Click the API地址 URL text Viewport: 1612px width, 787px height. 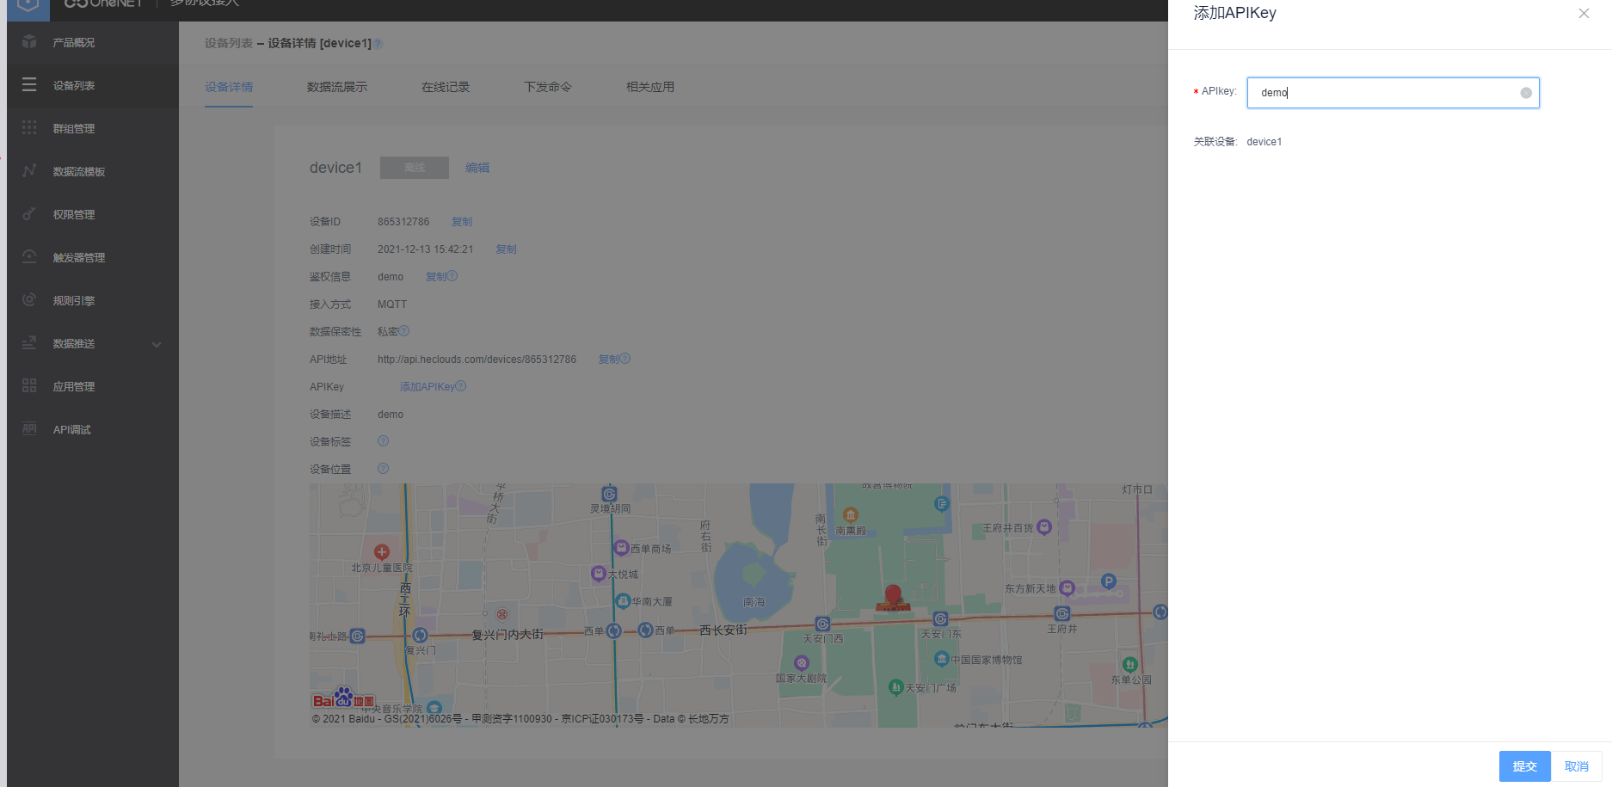point(477,360)
